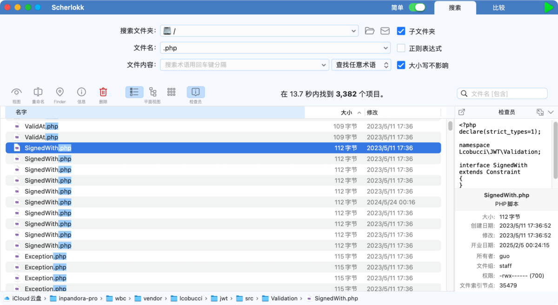This screenshot has width=558, height=305.
Task: Click the 文件索引节点 value 35479
Action: [508, 285]
